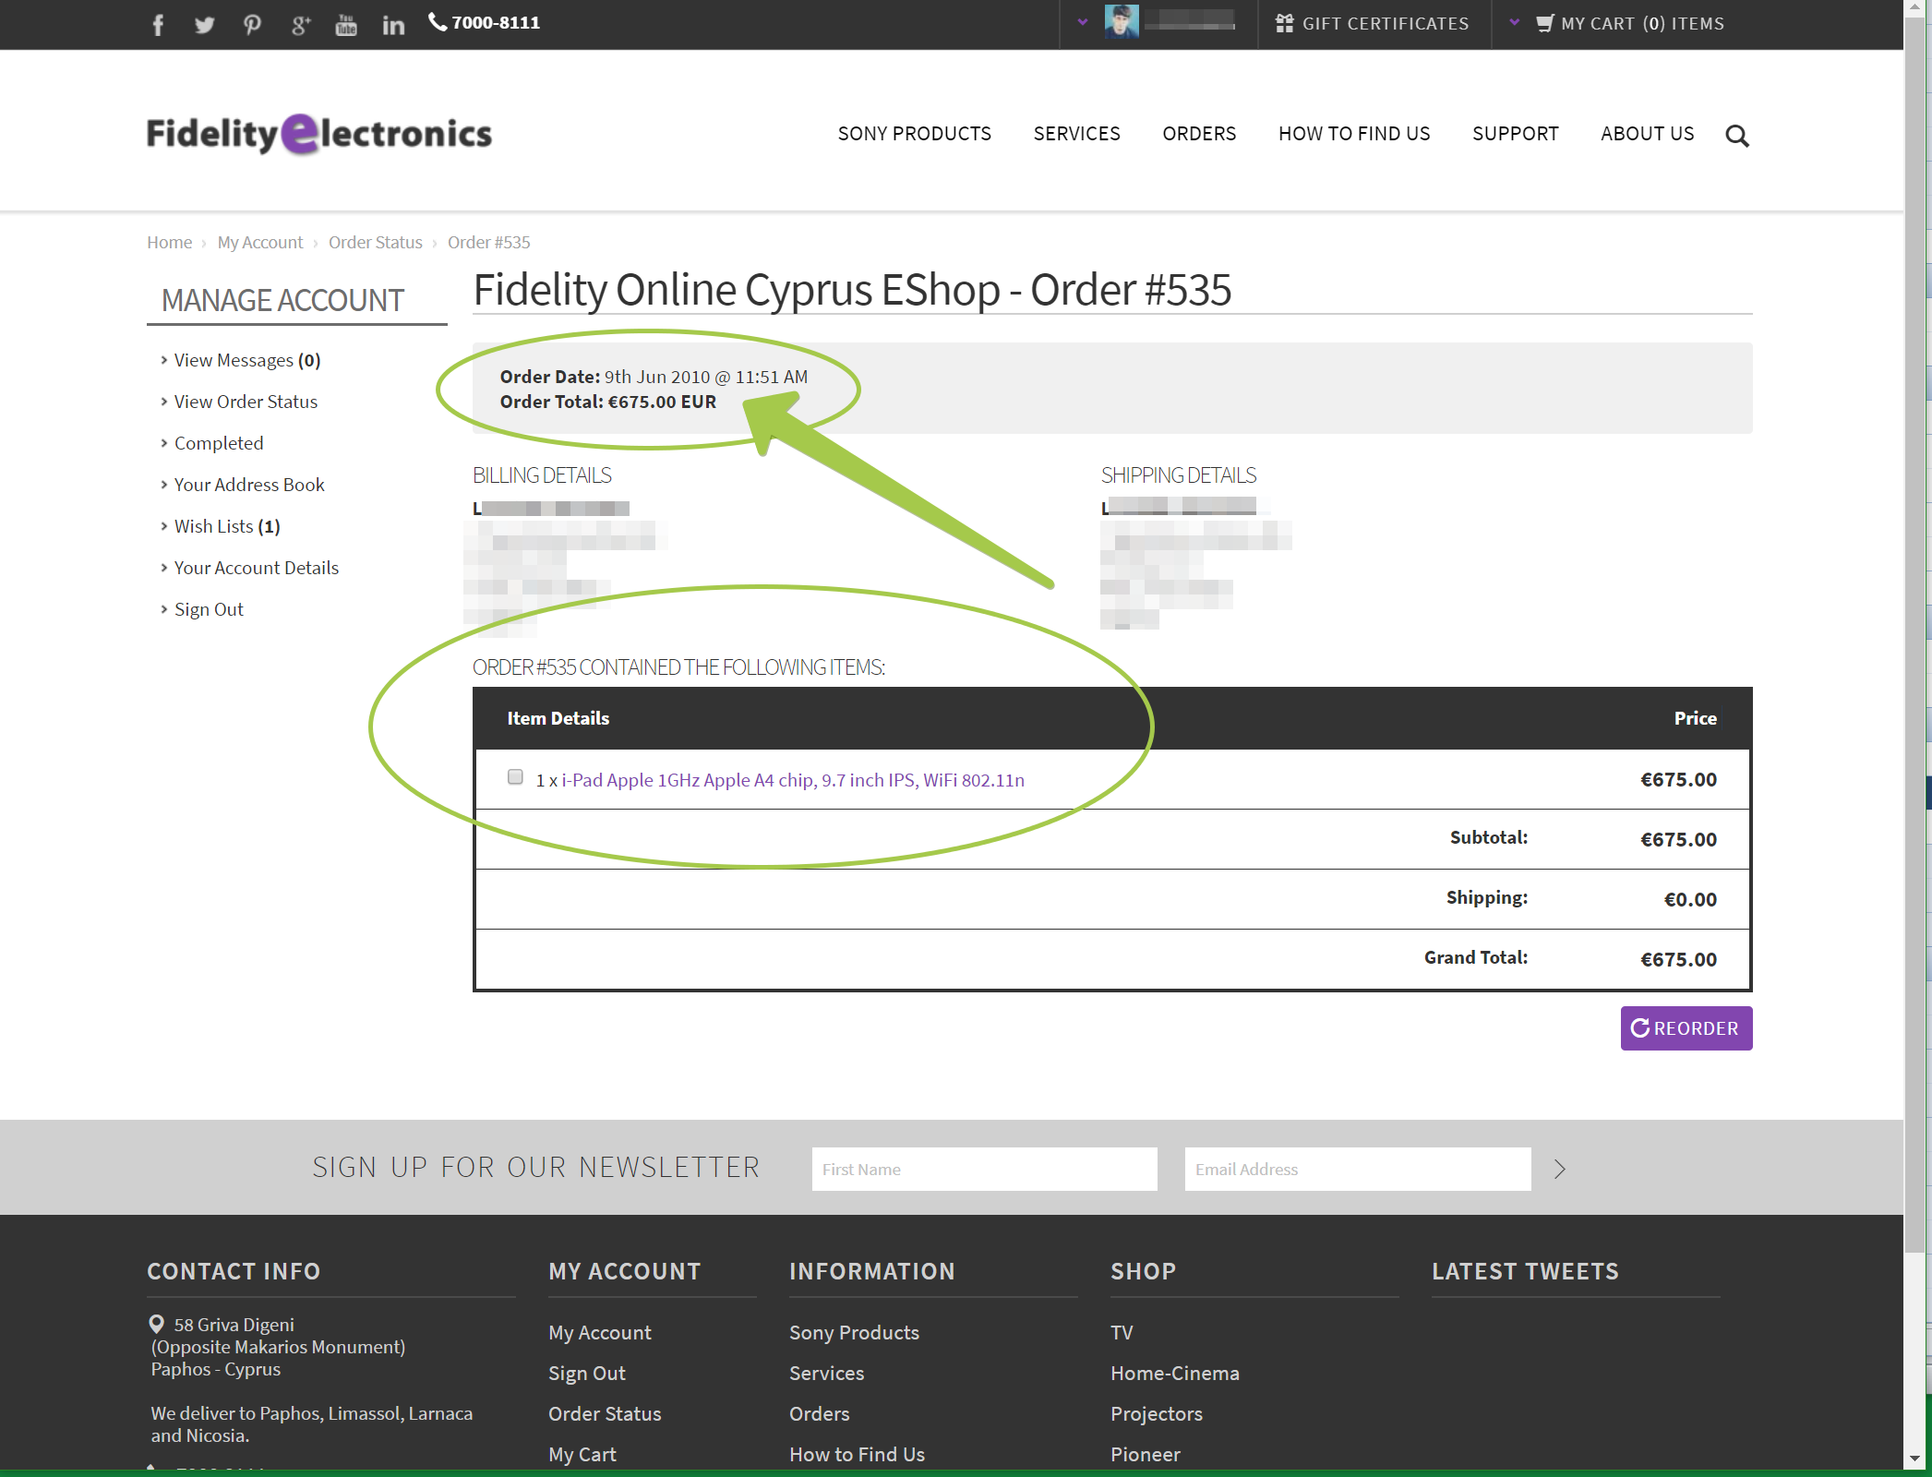
Task: Open the i-Pad Apple 1GHz product link
Action: (793, 780)
